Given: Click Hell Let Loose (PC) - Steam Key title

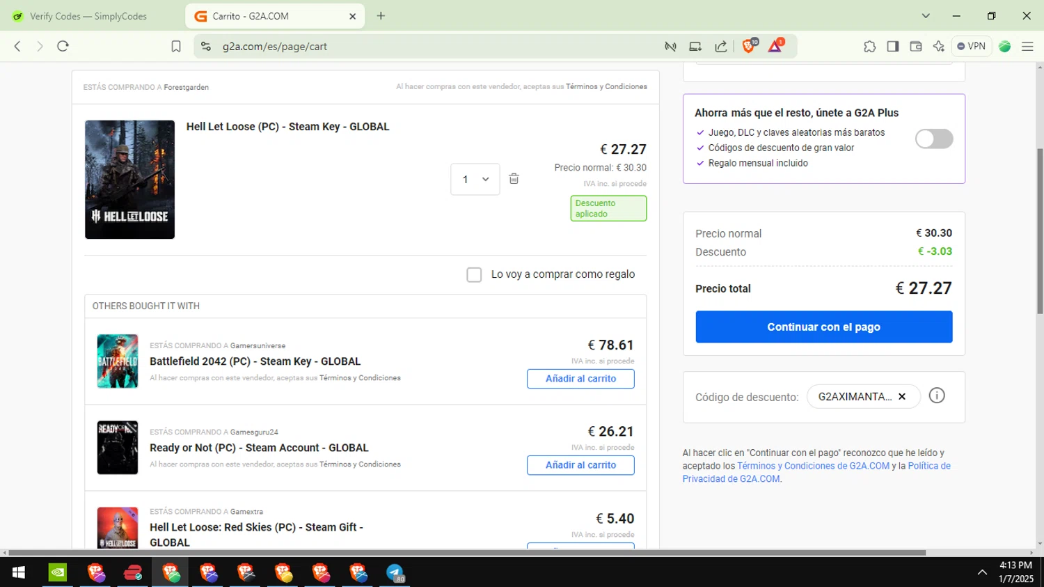Looking at the screenshot, I should [287, 127].
